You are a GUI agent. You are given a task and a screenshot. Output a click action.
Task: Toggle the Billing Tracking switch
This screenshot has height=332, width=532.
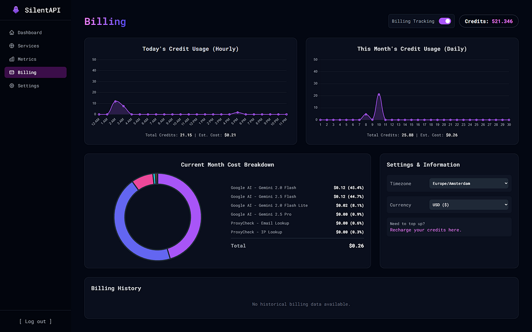(445, 21)
